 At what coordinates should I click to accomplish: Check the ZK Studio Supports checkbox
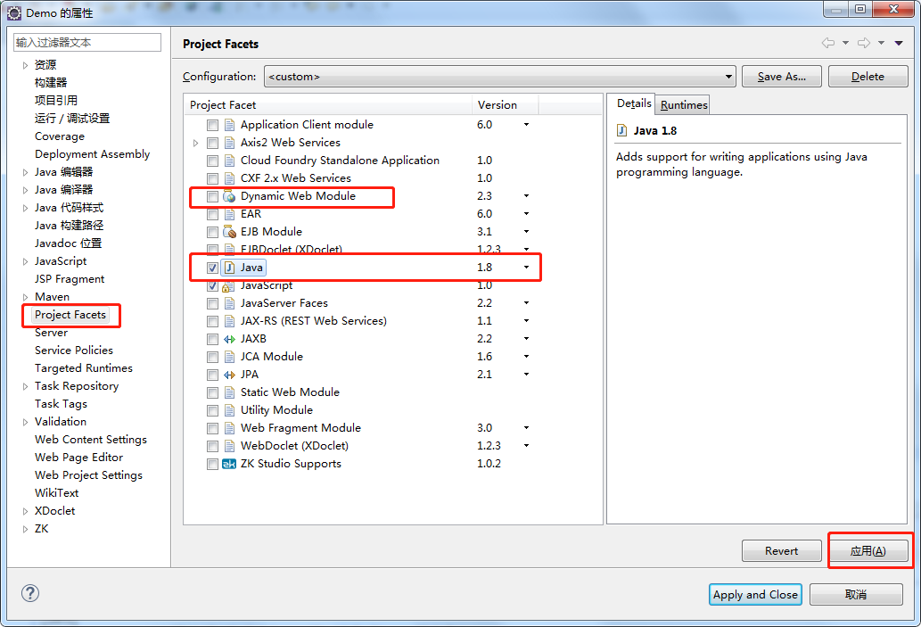212,464
